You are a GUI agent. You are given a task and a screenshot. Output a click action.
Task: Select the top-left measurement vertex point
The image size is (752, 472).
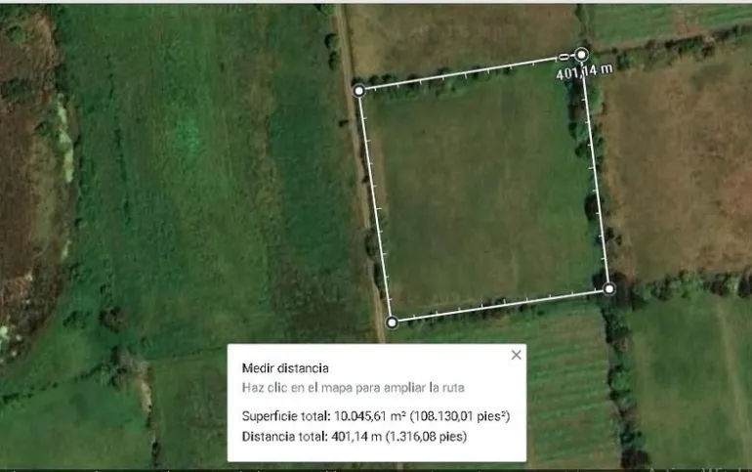[x=358, y=91]
